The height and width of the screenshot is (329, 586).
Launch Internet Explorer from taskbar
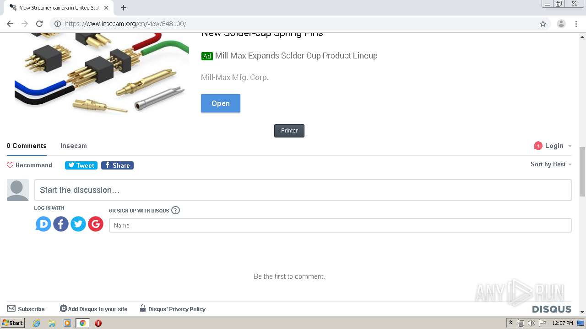point(37,323)
